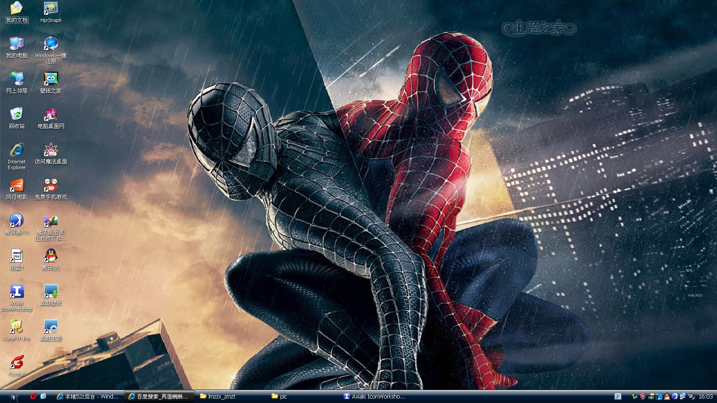Click the 16:03 system clock
This screenshot has width=717, height=403.
click(705, 397)
